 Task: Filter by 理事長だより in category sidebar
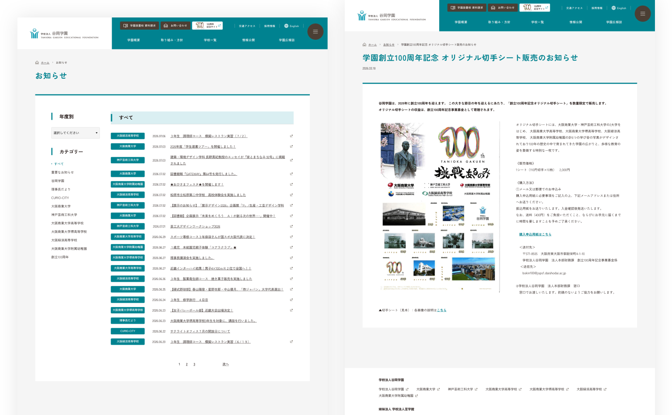[61, 189]
